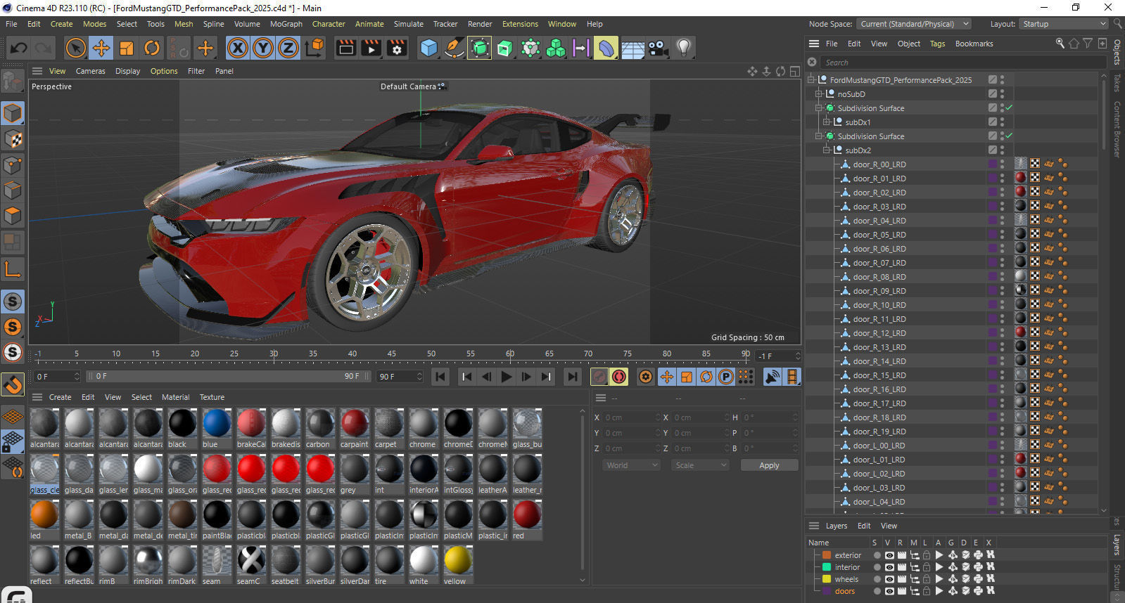The width and height of the screenshot is (1125, 603).
Task: Toggle visibility eye for interior layer
Action: pos(889,567)
